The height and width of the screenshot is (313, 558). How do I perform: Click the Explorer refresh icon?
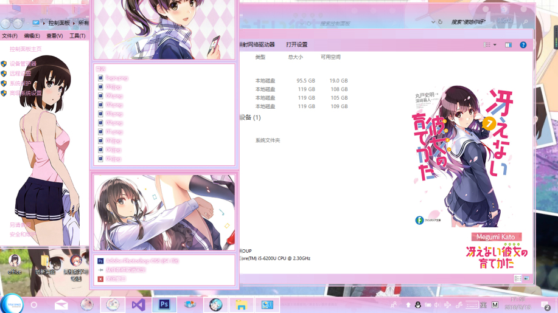click(x=440, y=22)
